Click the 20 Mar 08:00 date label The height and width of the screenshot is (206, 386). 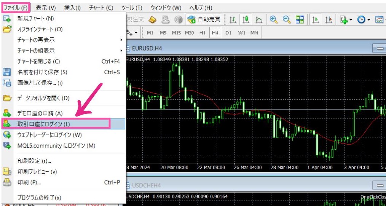pyautogui.click(x=174, y=168)
